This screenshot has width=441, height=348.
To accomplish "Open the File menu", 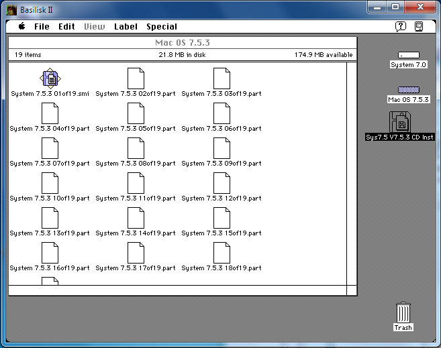I will tap(42, 27).
